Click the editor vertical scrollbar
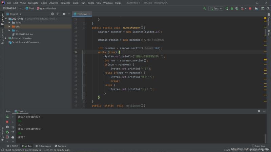Viewport: 271px width, 152px height. point(265,32)
